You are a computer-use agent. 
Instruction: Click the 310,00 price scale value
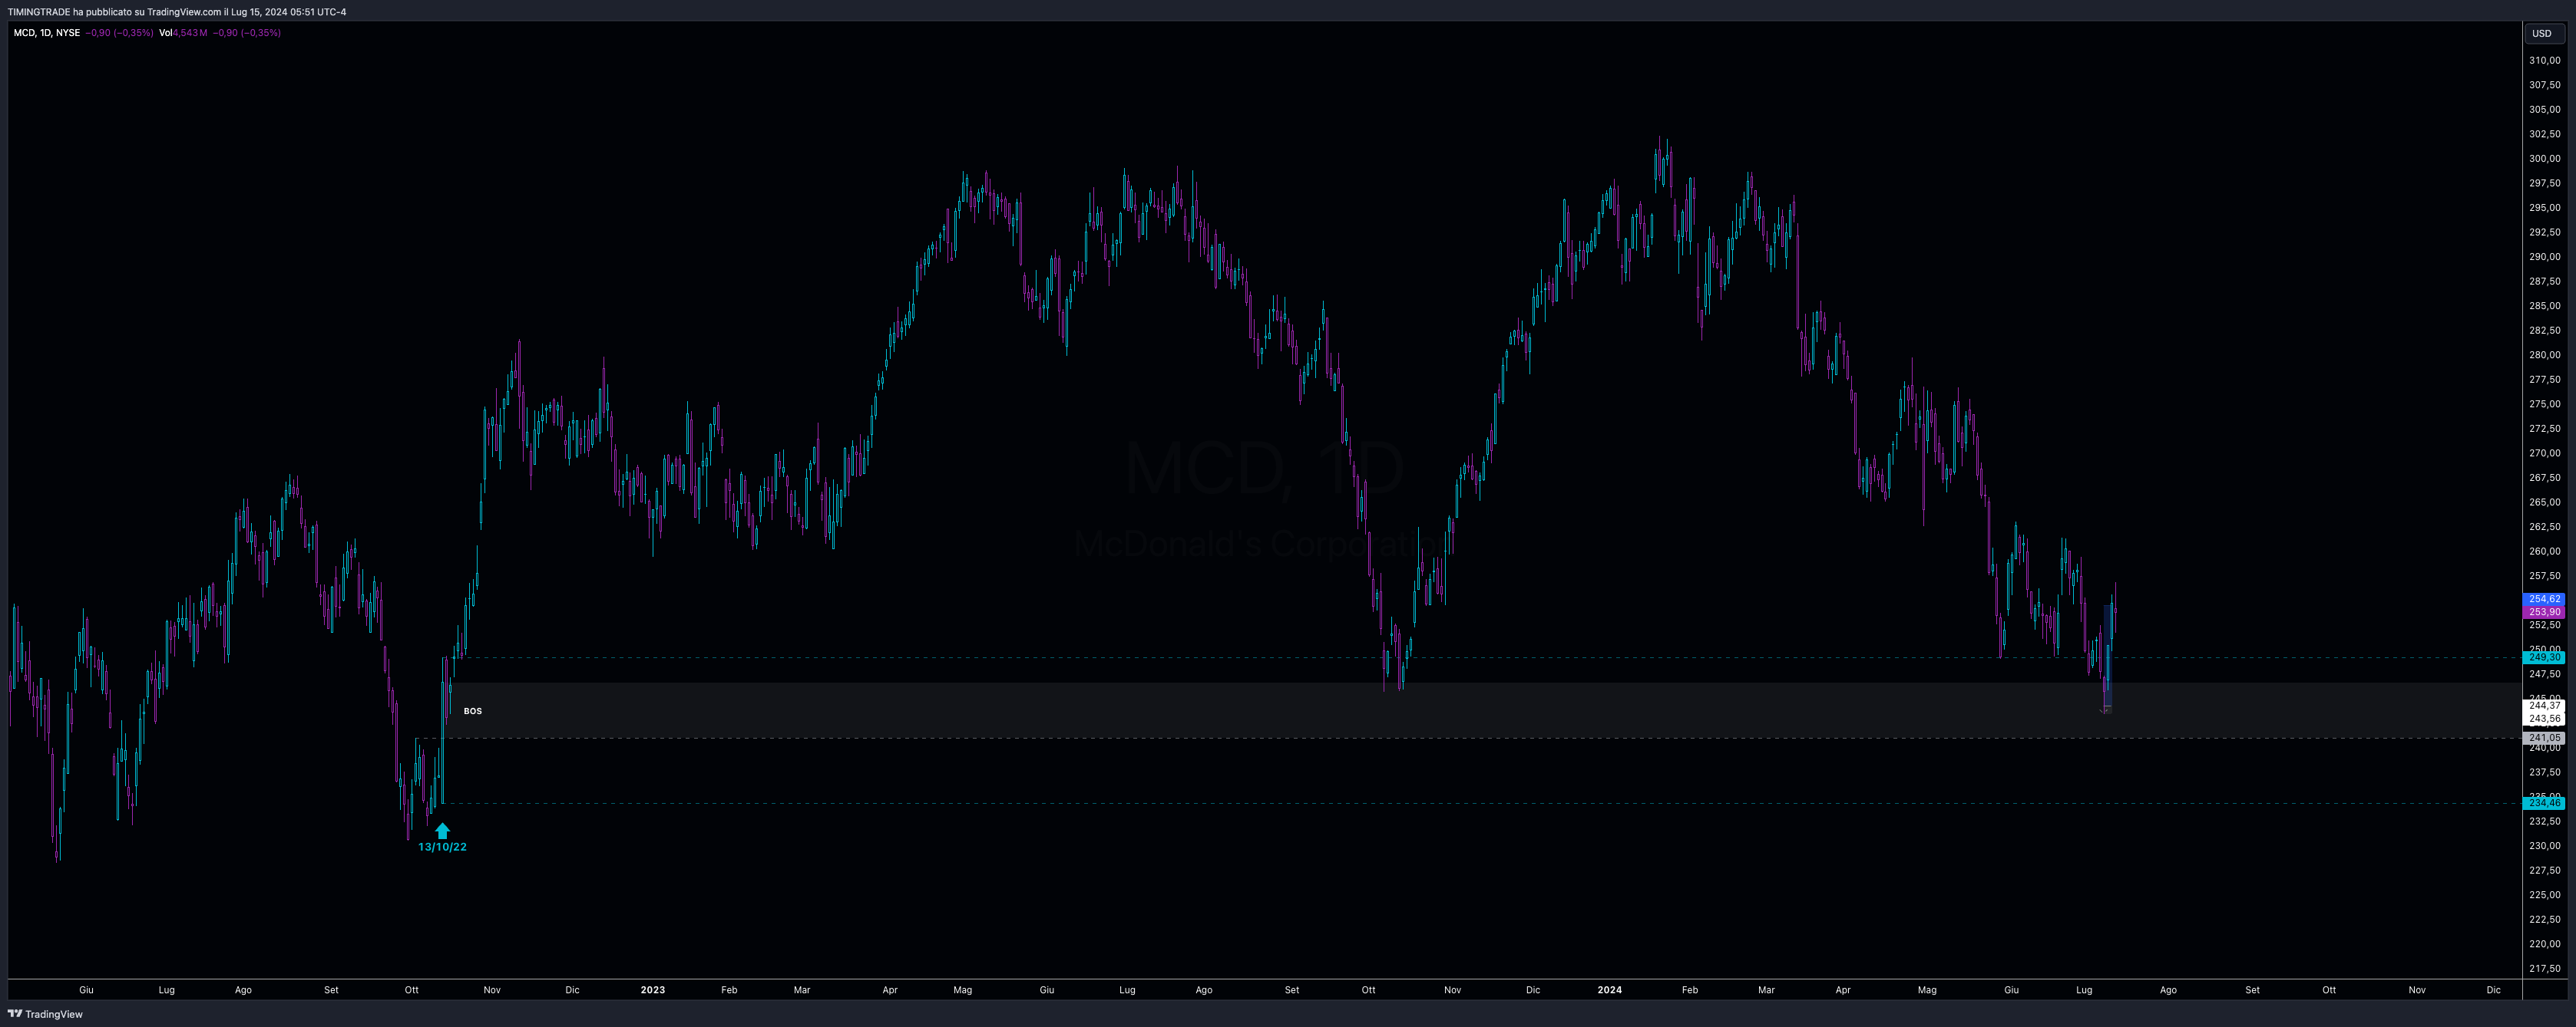[x=2544, y=61]
